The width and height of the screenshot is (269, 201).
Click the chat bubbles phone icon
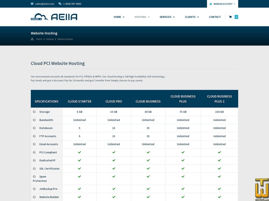point(60,4)
